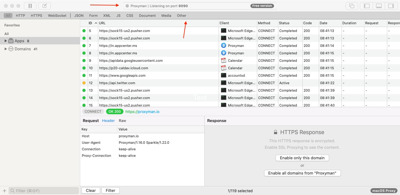
Task: Click the yellow status dot of row 12
Action: pos(84,83)
